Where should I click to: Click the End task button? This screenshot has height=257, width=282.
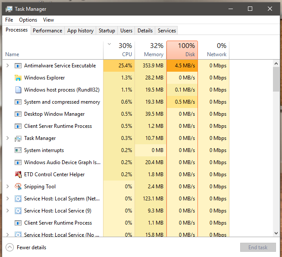point(258,247)
